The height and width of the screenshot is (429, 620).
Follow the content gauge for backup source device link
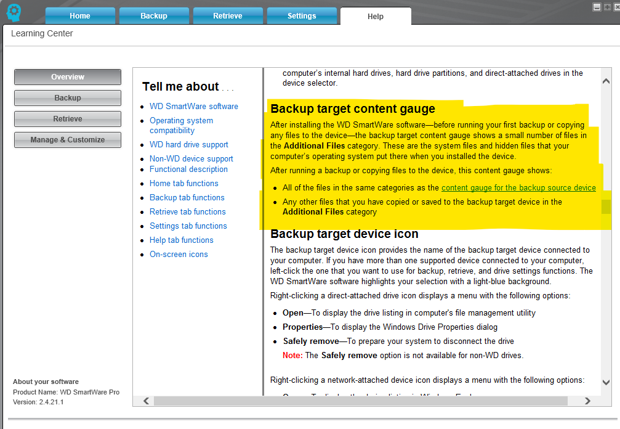pos(518,187)
